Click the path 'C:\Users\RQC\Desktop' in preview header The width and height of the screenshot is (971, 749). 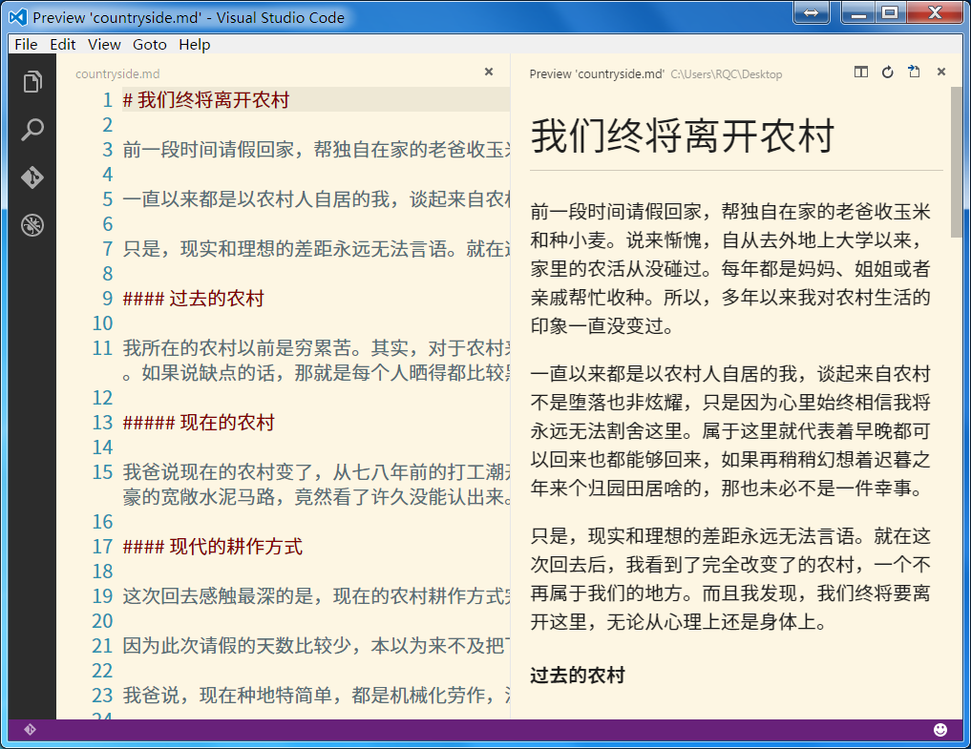(727, 74)
